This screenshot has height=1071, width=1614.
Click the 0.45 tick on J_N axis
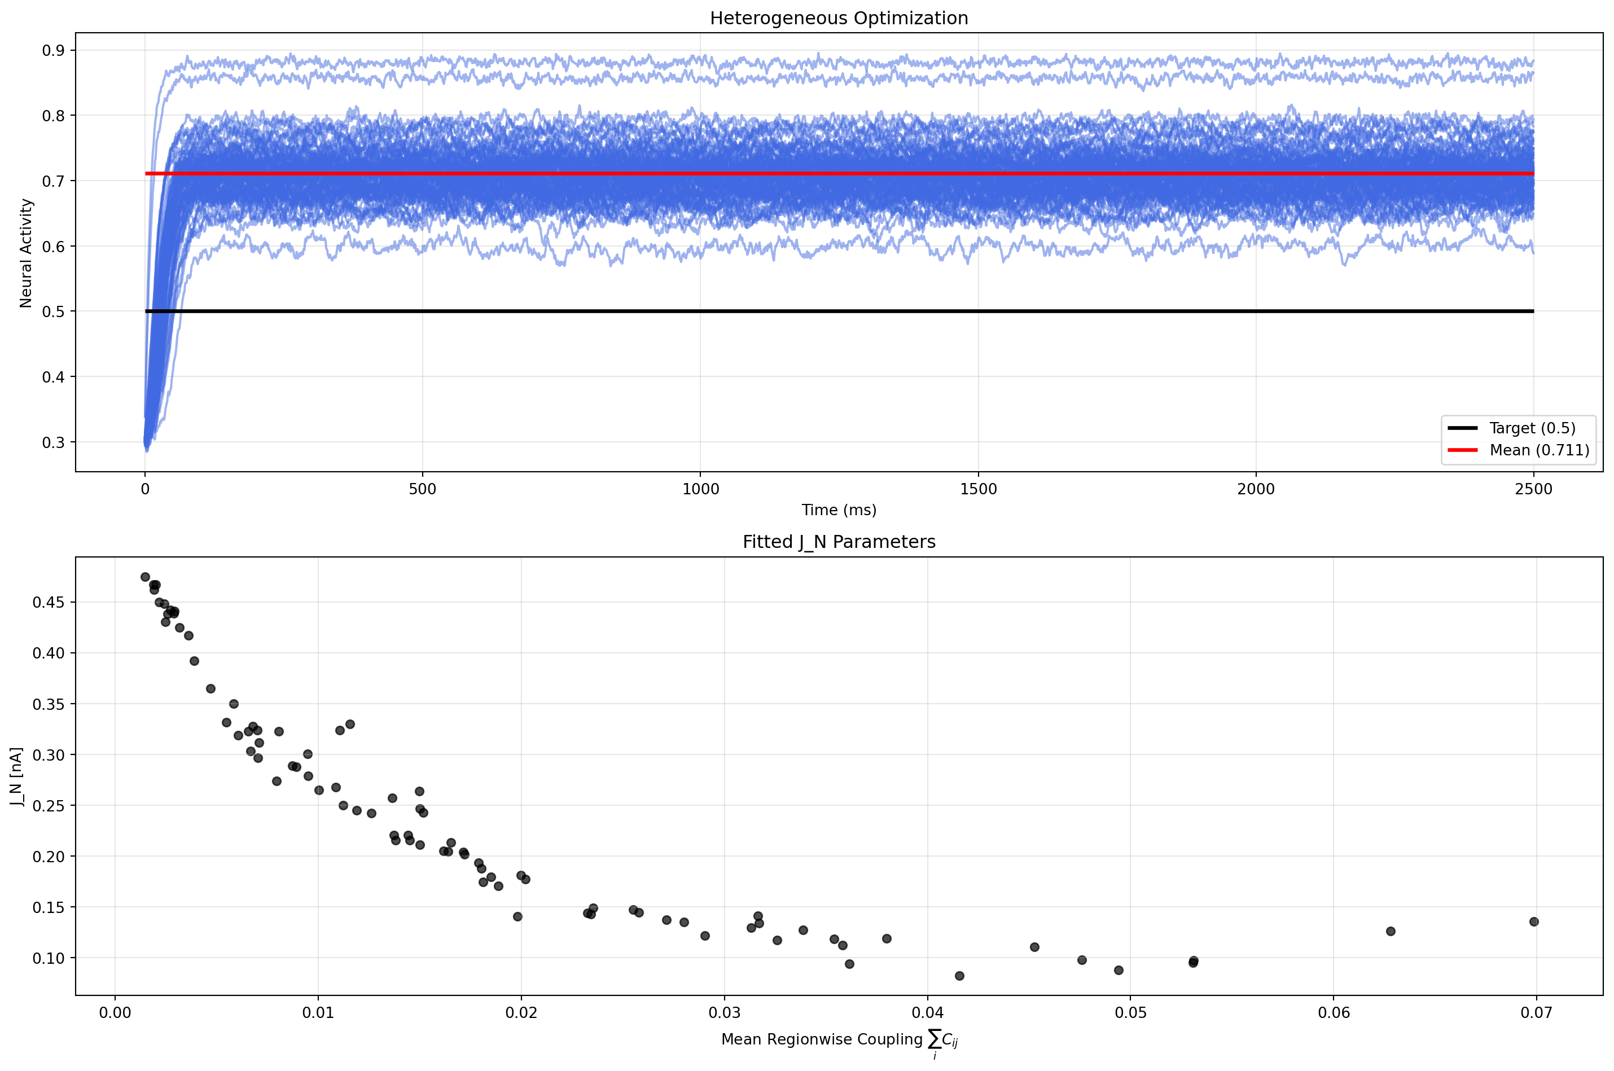(49, 603)
